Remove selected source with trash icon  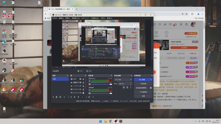pyautogui.click(x=75, y=97)
